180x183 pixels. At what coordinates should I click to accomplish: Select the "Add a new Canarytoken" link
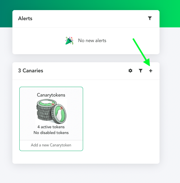(51, 145)
